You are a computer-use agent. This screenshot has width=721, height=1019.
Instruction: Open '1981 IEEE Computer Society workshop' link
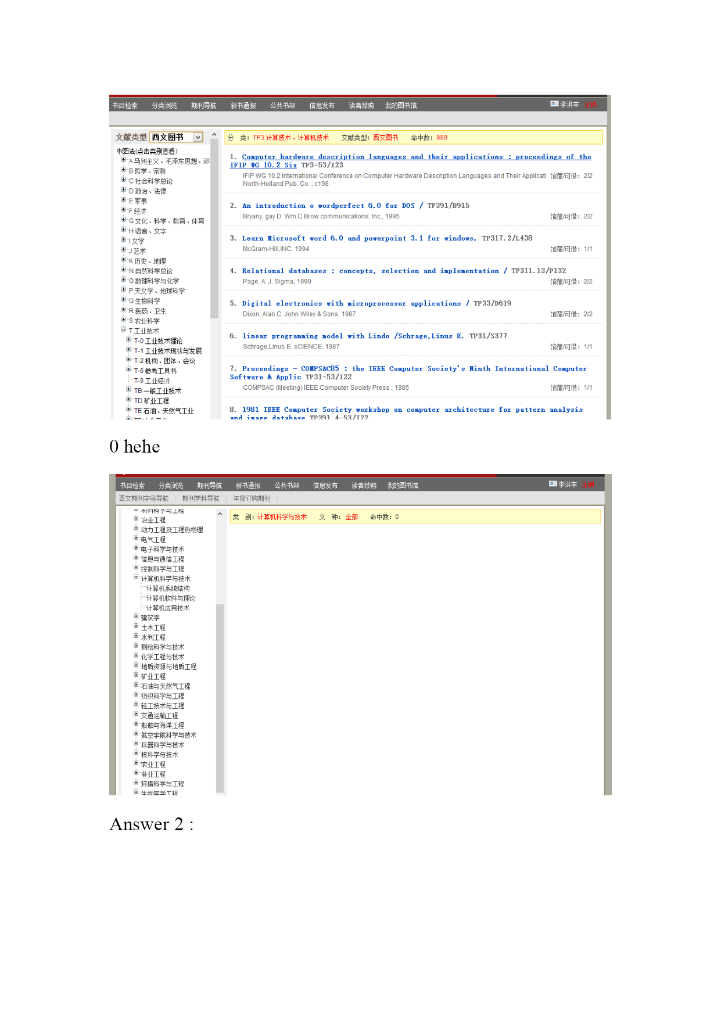click(406, 414)
